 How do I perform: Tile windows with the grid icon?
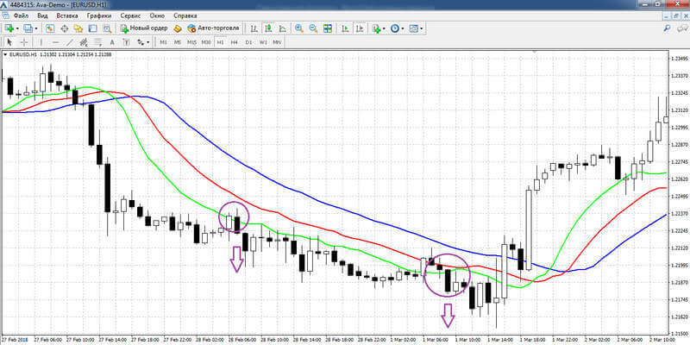(328, 28)
